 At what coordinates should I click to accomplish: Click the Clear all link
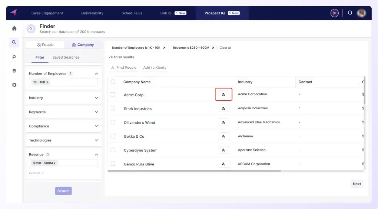[225, 48]
